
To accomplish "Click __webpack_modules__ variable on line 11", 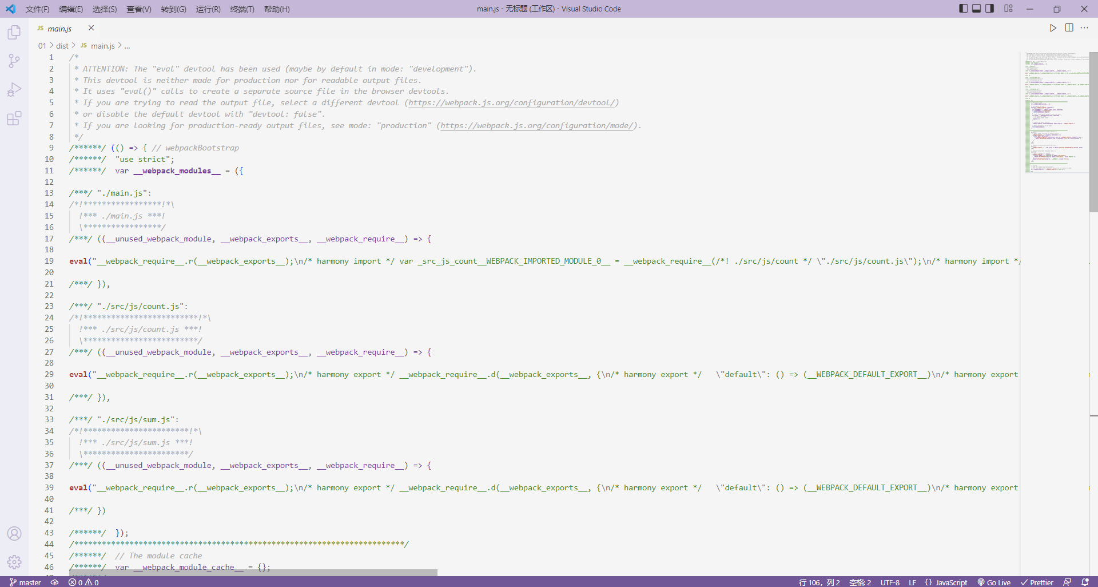I will click(x=177, y=171).
